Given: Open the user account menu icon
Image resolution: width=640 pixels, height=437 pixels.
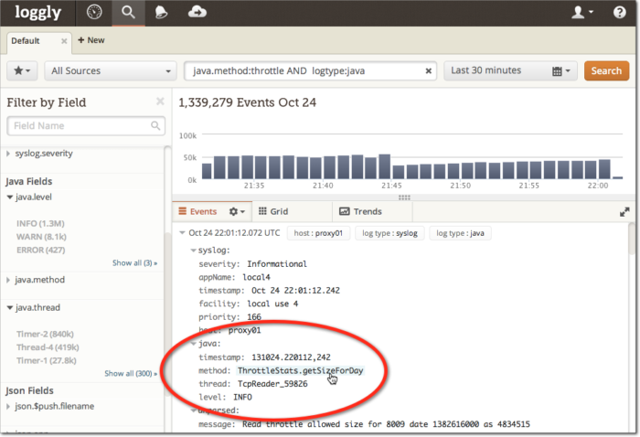Looking at the screenshot, I should coord(581,12).
